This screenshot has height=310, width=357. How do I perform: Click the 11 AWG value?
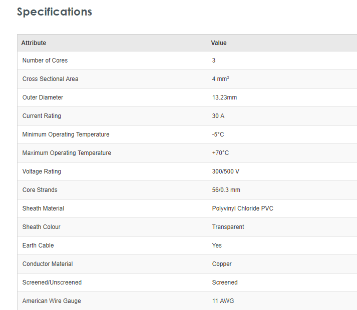tap(223, 301)
